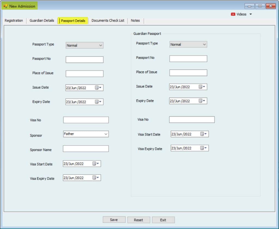279x229 pixels.
Task: Select the Passport Details tab
Action: (x=73, y=21)
